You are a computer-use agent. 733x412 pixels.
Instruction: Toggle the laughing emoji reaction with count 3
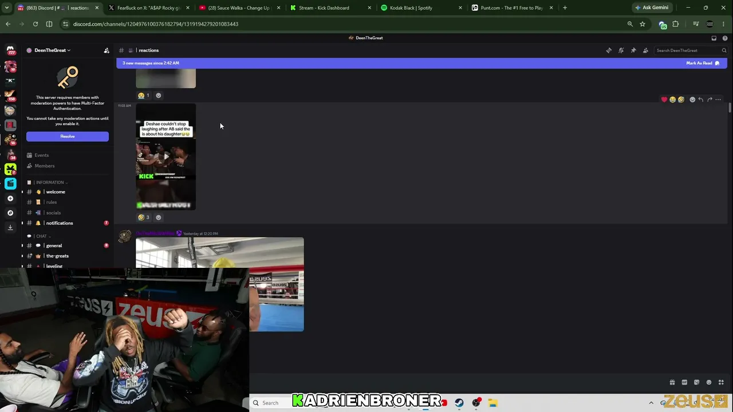[144, 217]
